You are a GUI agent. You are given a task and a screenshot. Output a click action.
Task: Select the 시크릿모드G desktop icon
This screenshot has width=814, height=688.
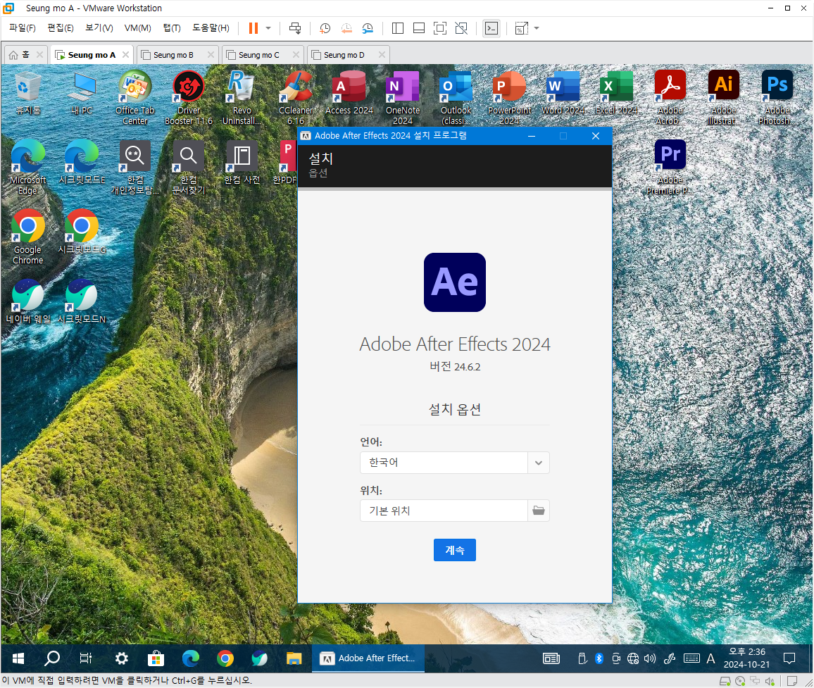click(82, 232)
